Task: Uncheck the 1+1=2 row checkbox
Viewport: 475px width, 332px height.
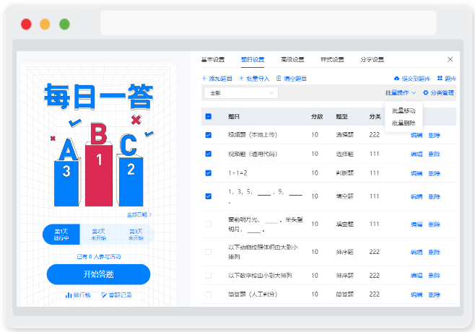Action: [x=209, y=173]
